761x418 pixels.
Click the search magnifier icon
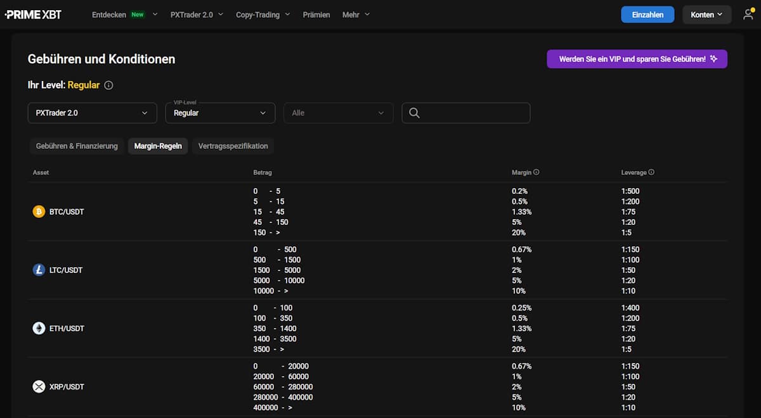[x=414, y=113]
